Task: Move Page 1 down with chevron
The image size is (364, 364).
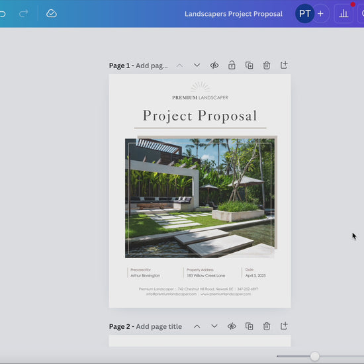Action: pos(197,66)
